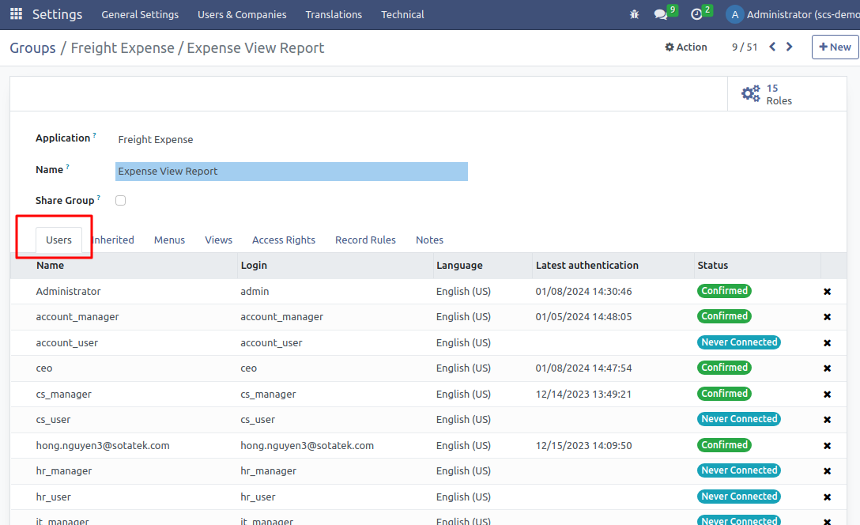Go to next record arrow
The width and height of the screenshot is (860, 525).
789,47
